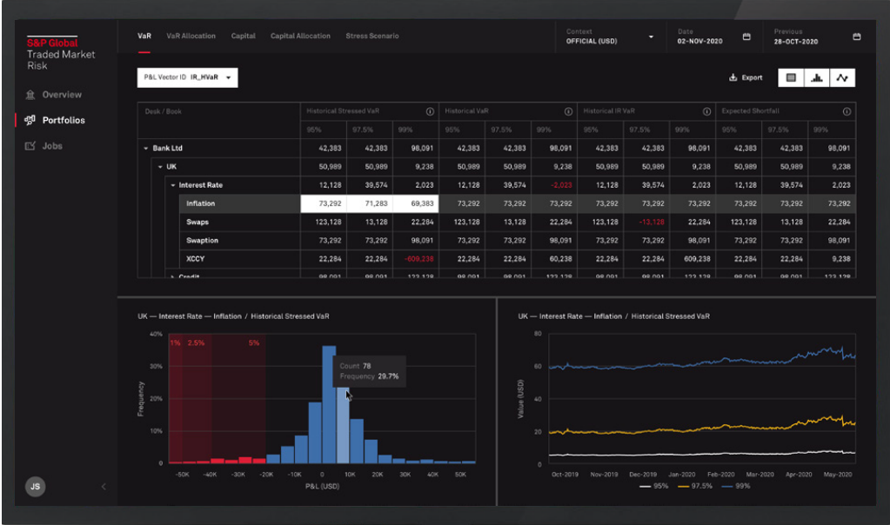Collapse the sidebar with the chevron icon
Image resolution: width=890 pixels, height=525 pixels.
(104, 487)
